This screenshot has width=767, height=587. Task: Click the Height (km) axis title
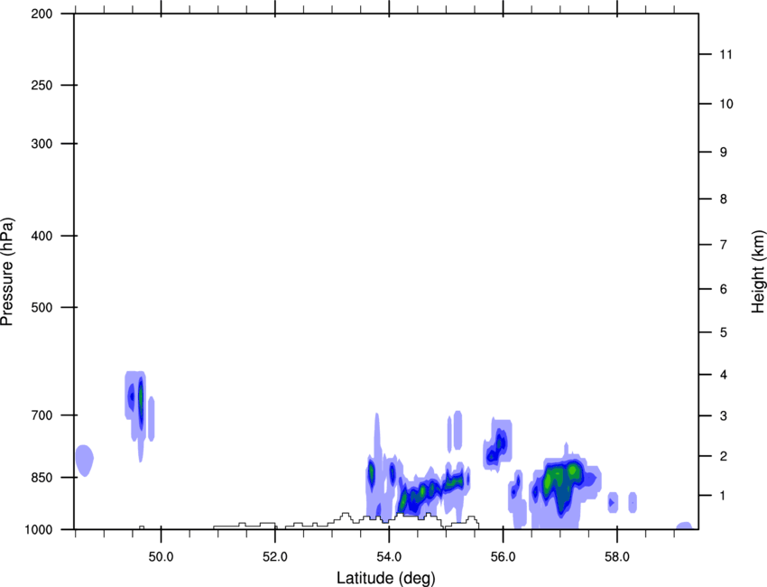pos(758,271)
